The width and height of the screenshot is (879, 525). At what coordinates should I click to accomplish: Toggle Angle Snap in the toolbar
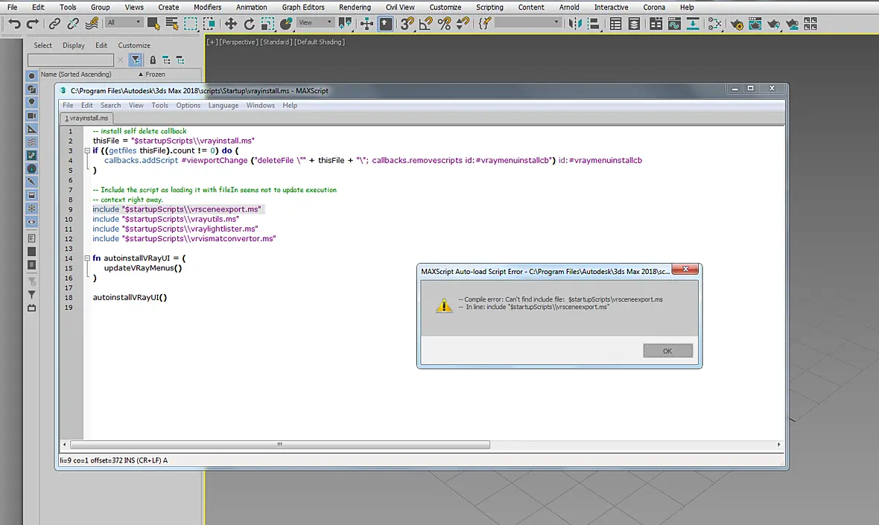pyautogui.click(x=425, y=24)
